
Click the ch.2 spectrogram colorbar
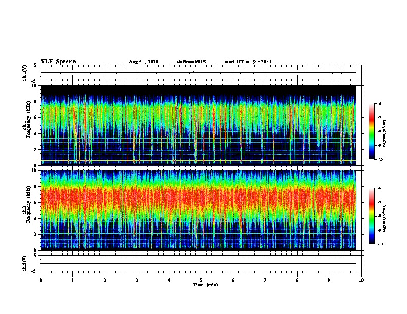click(x=372, y=216)
